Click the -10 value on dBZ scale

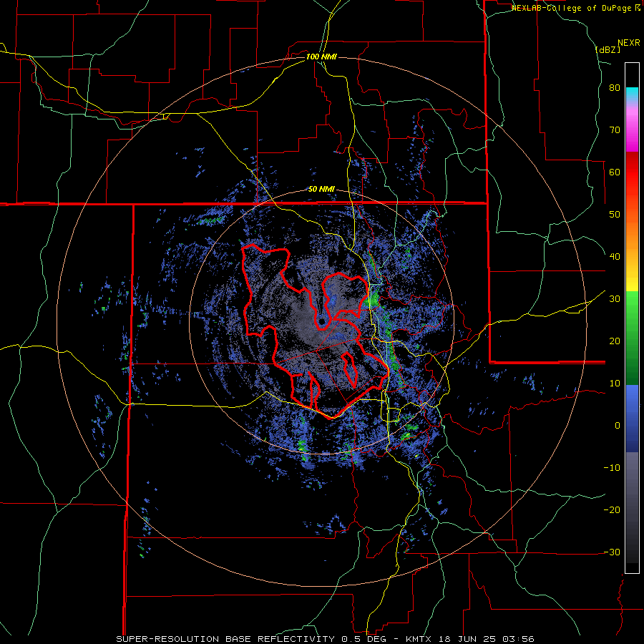point(612,468)
